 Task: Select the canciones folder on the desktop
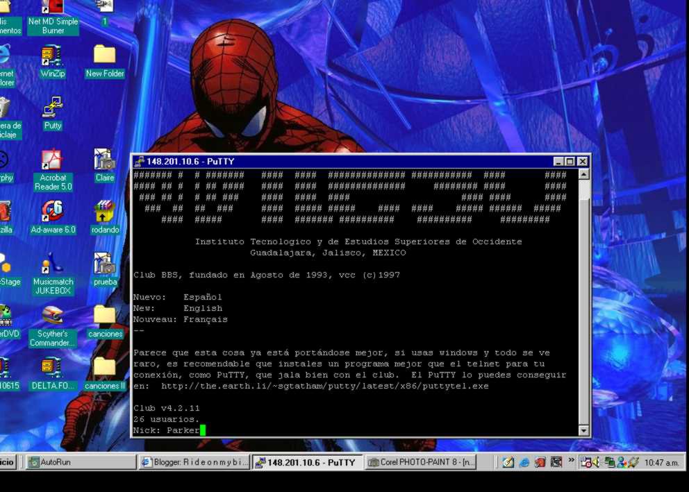point(105,322)
